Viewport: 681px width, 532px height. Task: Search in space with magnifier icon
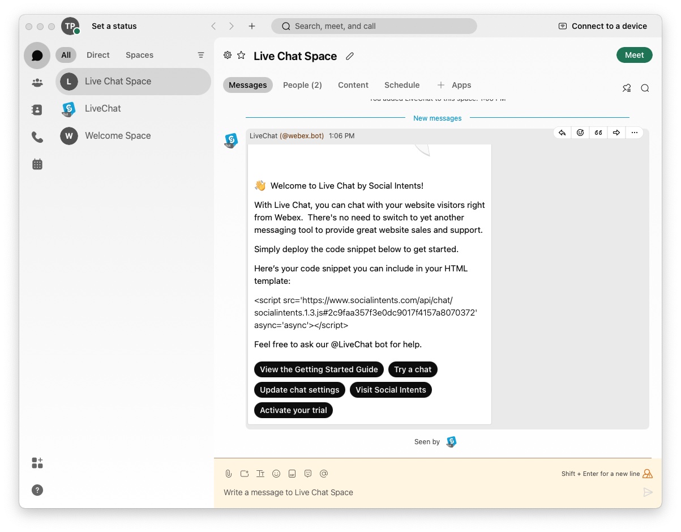(x=645, y=88)
